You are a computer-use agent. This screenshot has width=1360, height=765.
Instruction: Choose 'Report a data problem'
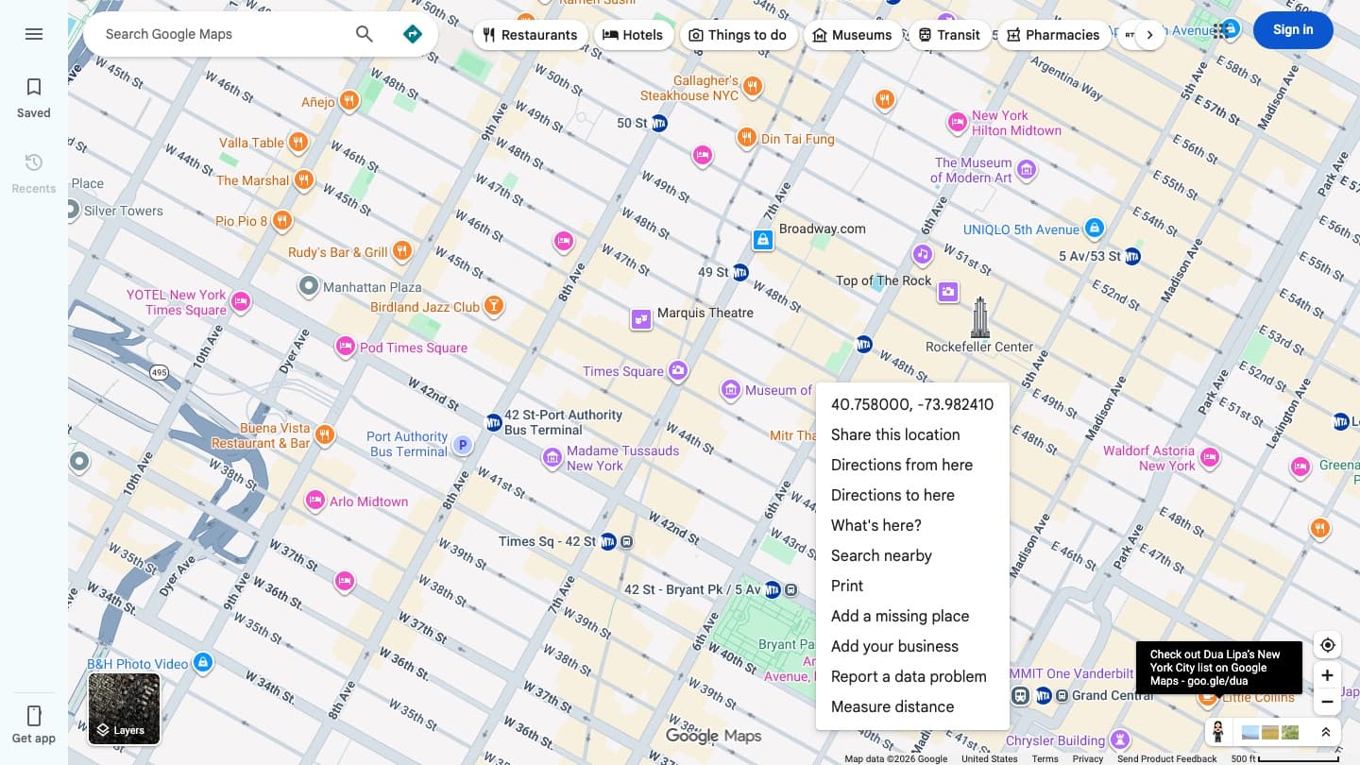point(912,676)
